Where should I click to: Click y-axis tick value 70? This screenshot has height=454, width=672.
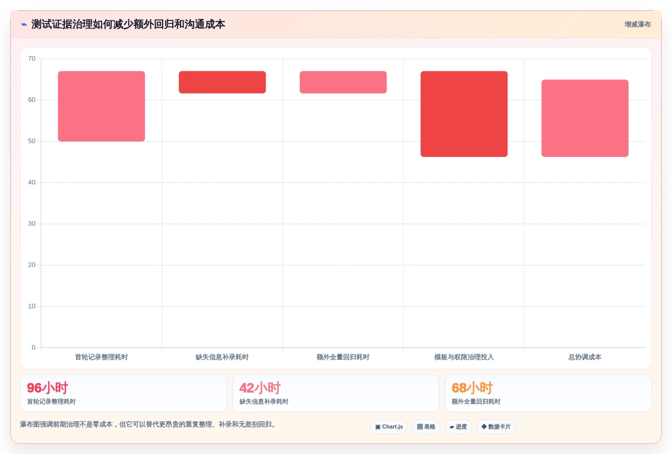click(32, 59)
